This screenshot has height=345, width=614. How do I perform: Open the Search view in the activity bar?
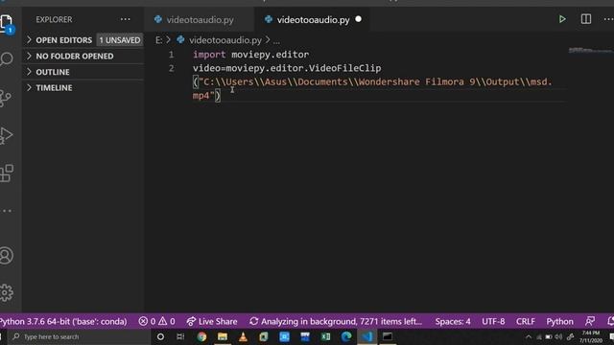coord(7,58)
